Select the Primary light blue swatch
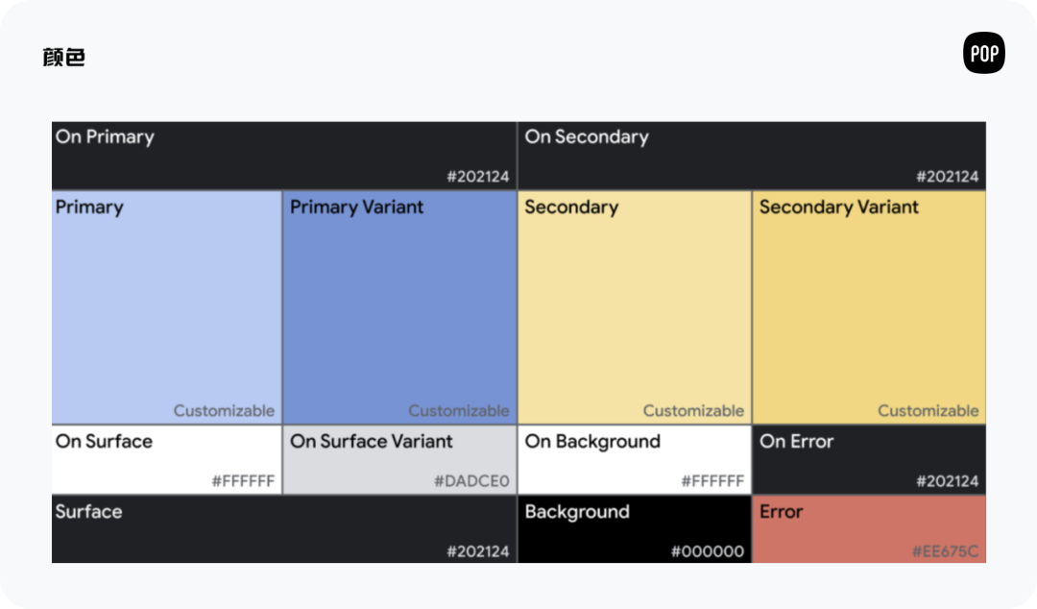Viewport: 1037px width, 609px height. point(166,307)
